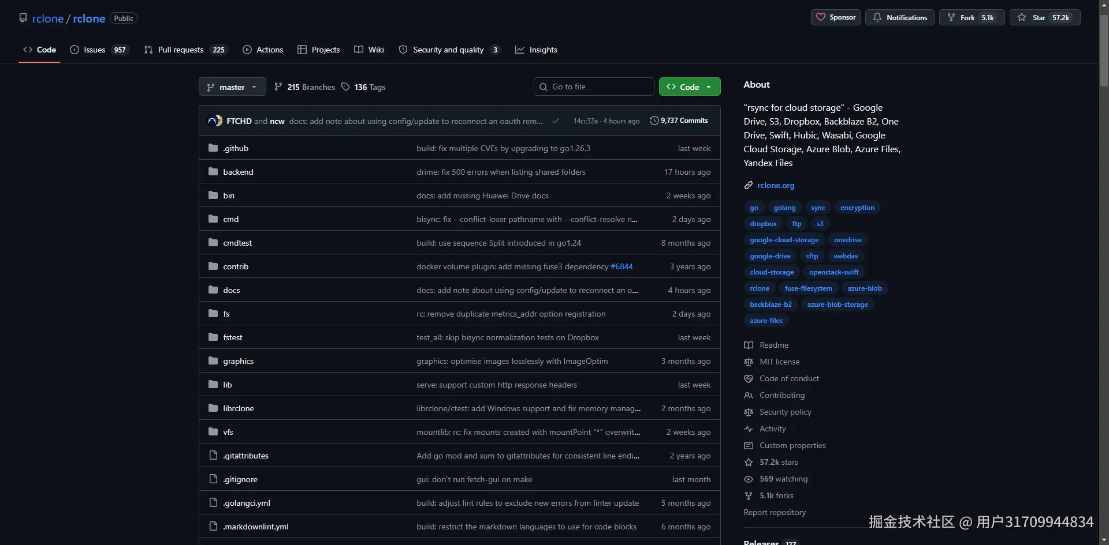Click the .gitattributes file icon
This screenshot has width=1109, height=545.
(x=213, y=456)
